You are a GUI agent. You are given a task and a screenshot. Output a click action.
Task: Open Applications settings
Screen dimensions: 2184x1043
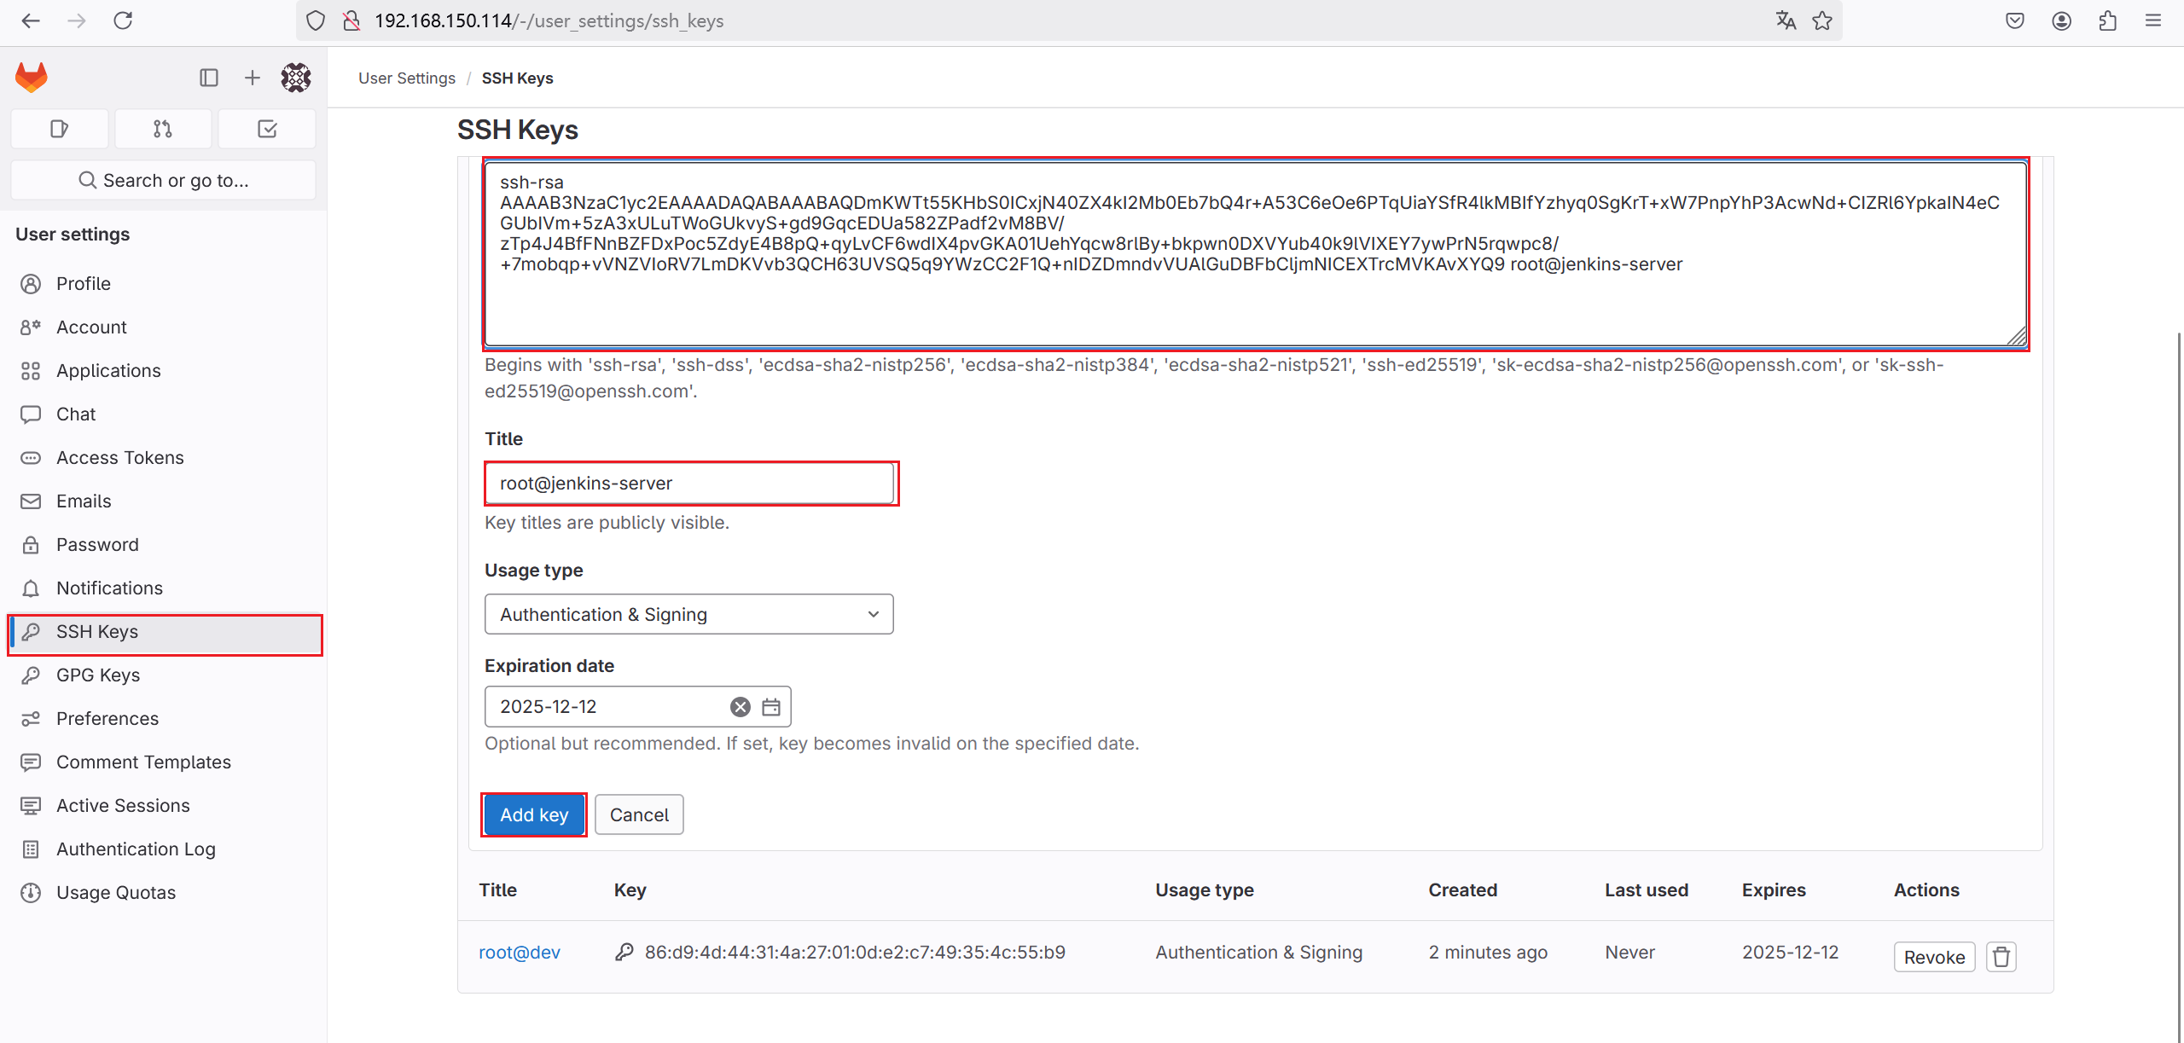[164, 370]
